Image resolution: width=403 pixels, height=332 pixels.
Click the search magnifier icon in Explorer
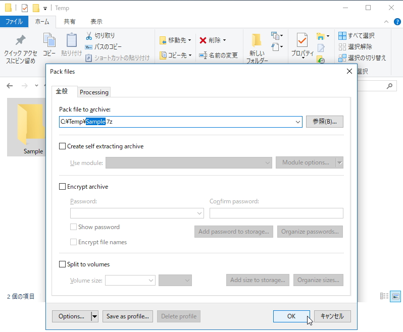click(x=390, y=86)
